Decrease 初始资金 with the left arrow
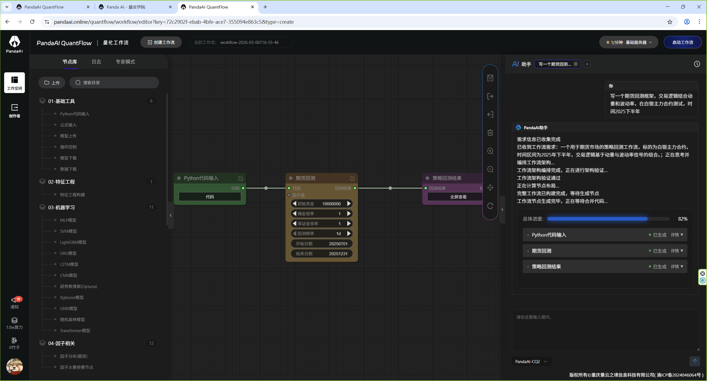Image resolution: width=707 pixels, height=381 pixels. pos(295,203)
